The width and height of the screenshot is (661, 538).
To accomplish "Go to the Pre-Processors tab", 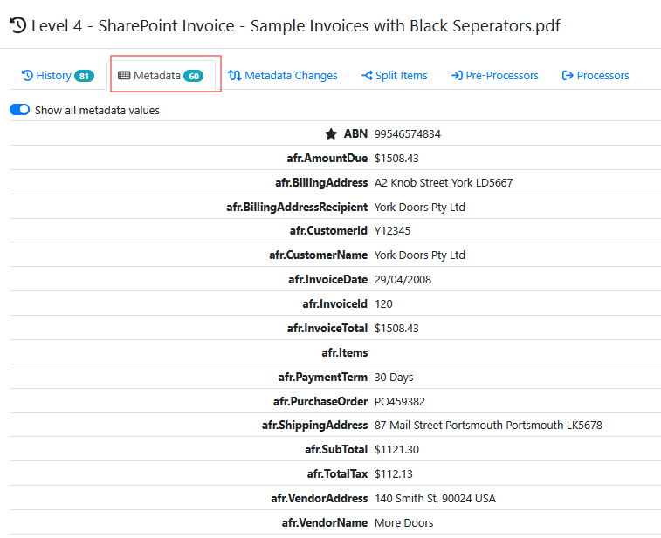I will coord(501,76).
